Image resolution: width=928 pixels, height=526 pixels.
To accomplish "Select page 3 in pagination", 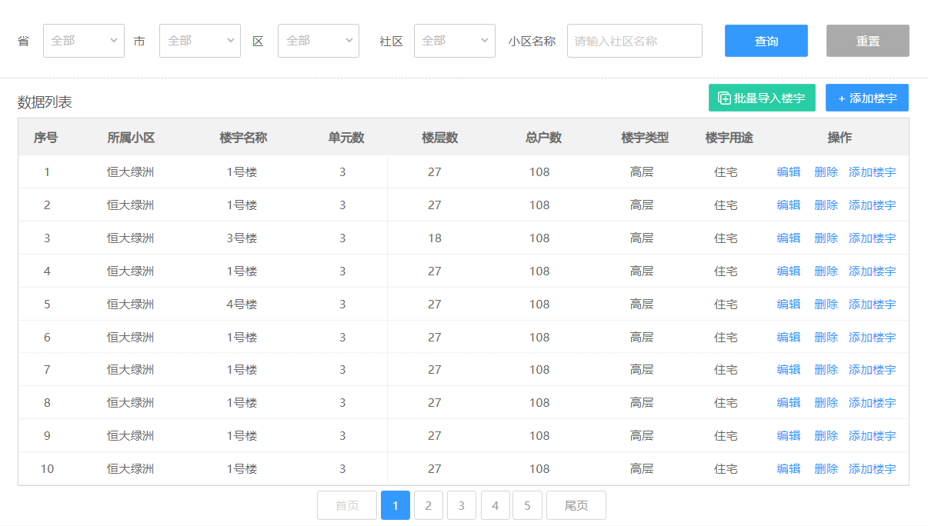I will (x=462, y=505).
